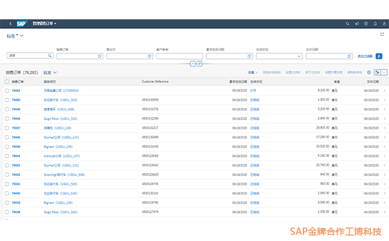Tick the select-all checkbox in table header
389x241 pixels.
7,82
